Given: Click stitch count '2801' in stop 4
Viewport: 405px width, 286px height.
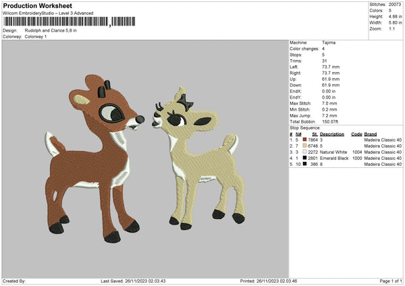Looking at the screenshot, I should [313, 158].
